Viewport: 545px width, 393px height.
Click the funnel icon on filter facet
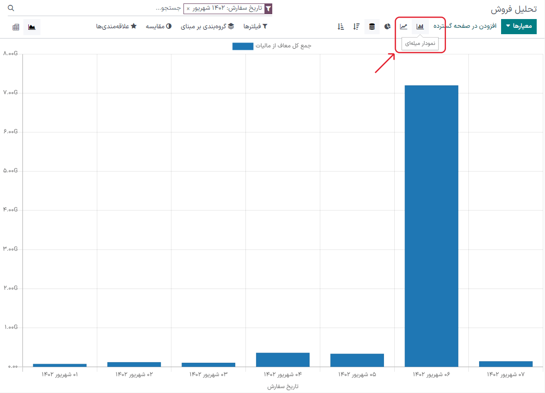click(x=268, y=9)
